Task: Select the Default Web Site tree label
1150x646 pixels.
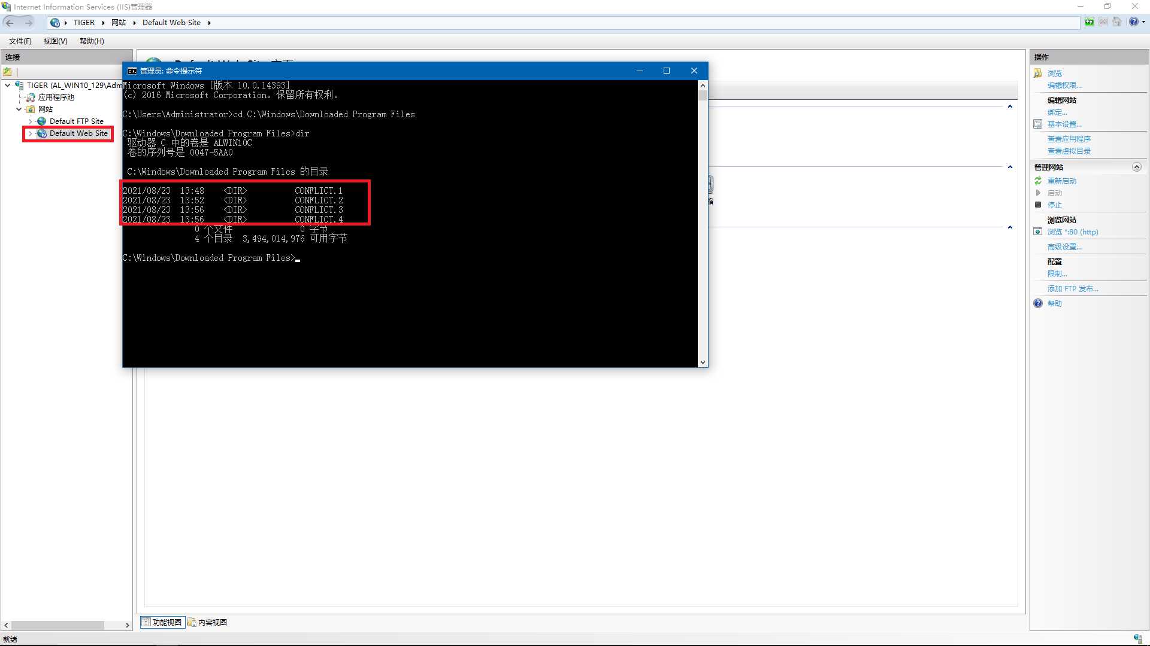Action: click(78, 133)
